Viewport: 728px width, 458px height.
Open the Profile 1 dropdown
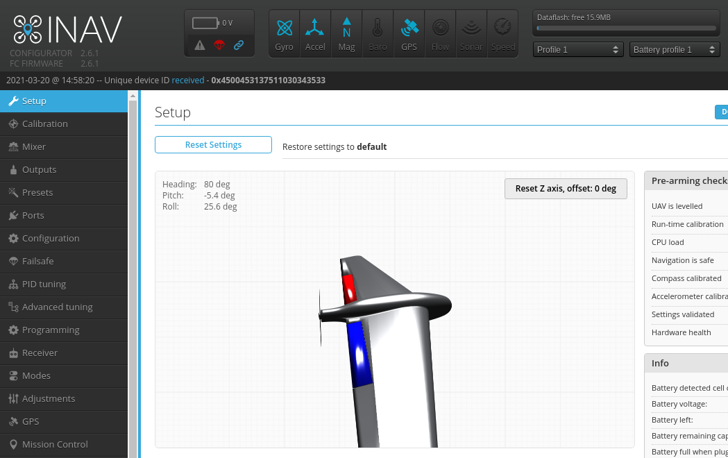[578, 50]
